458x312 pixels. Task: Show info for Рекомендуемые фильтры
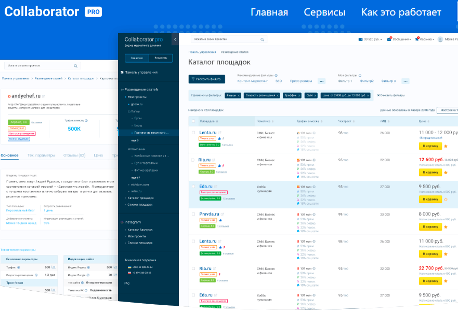276,76
